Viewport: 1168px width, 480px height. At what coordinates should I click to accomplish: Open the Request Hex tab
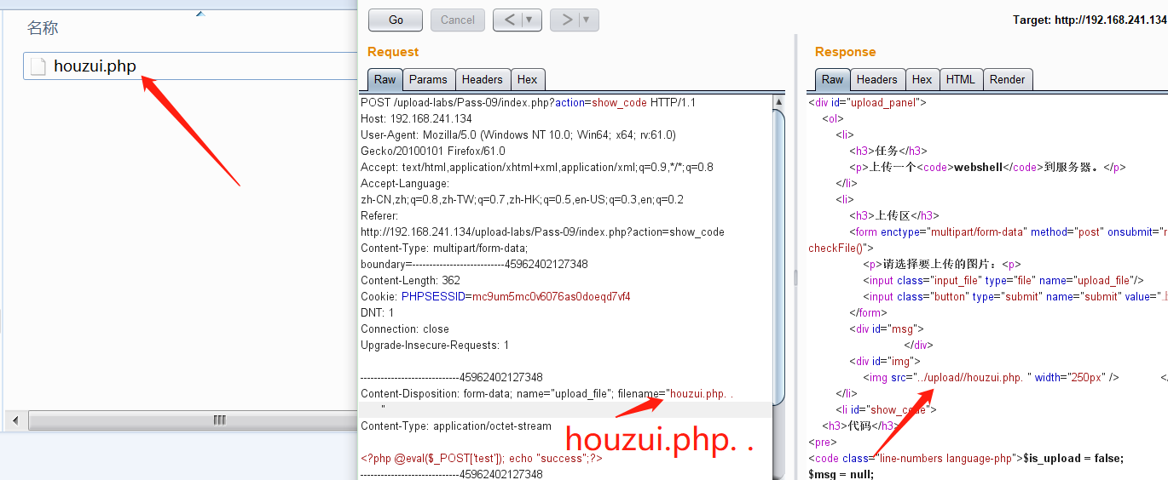point(528,79)
